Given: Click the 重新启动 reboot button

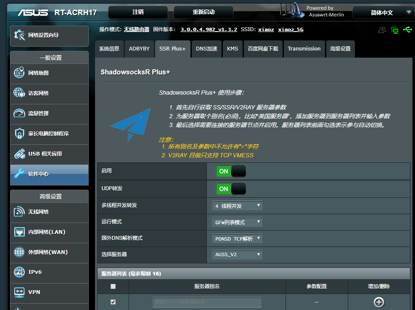Looking at the screenshot, I should coord(204,12).
